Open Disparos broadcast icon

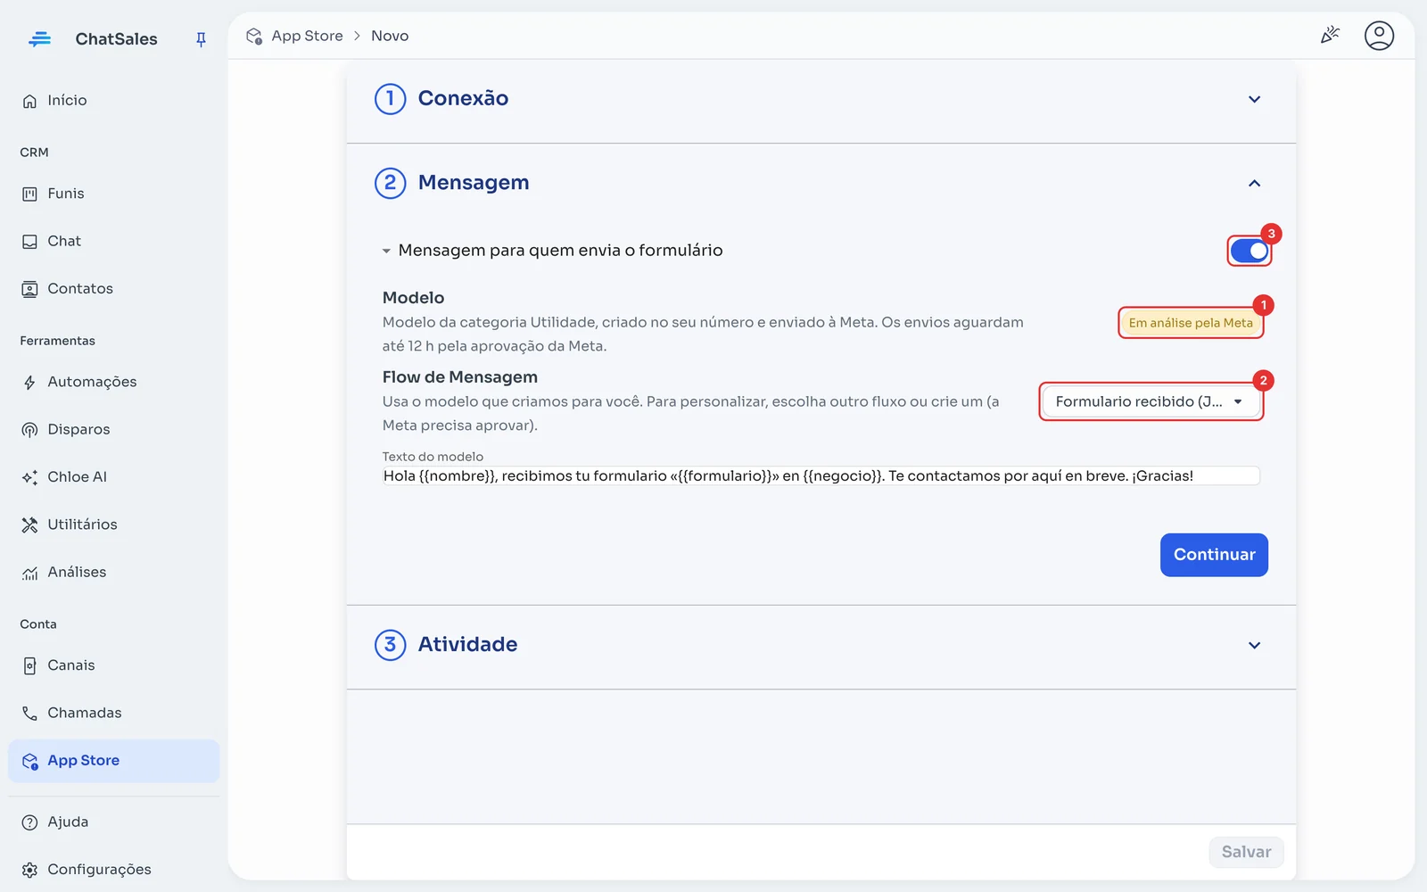pos(29,430)
